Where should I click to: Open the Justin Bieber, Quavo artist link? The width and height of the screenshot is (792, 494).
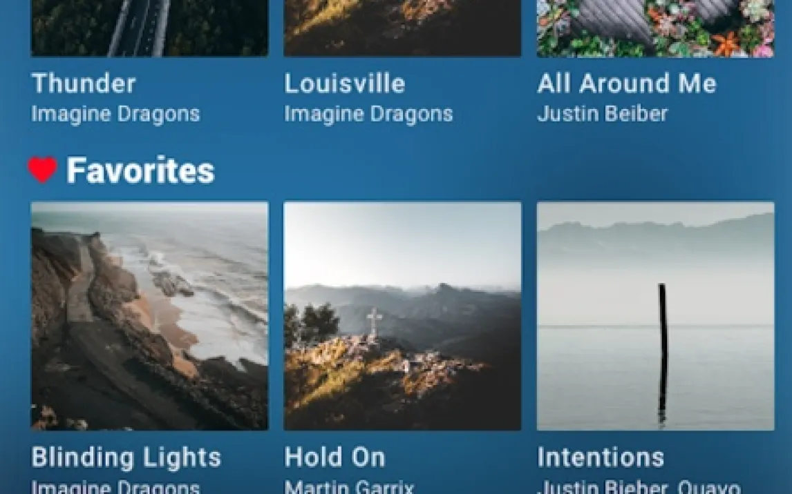tap(639, 487)
